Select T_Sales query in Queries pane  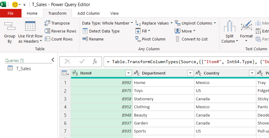[23, 68]
